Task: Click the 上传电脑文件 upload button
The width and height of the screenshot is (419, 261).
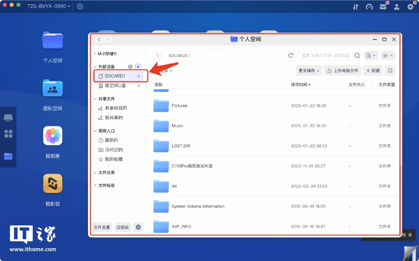Action: [x=342, y=70]
